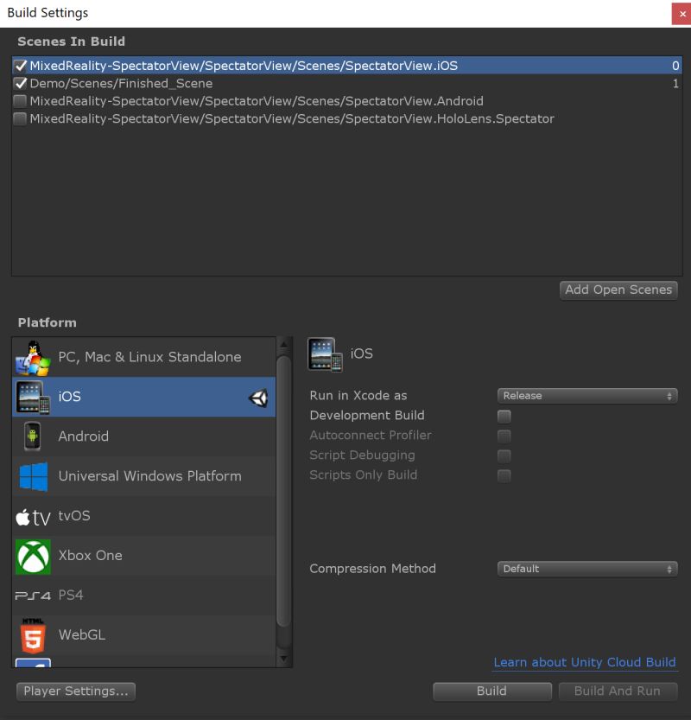Toggle the Development Build checkbox
This screenshot has width=691, height=720.
click(504, 416)
